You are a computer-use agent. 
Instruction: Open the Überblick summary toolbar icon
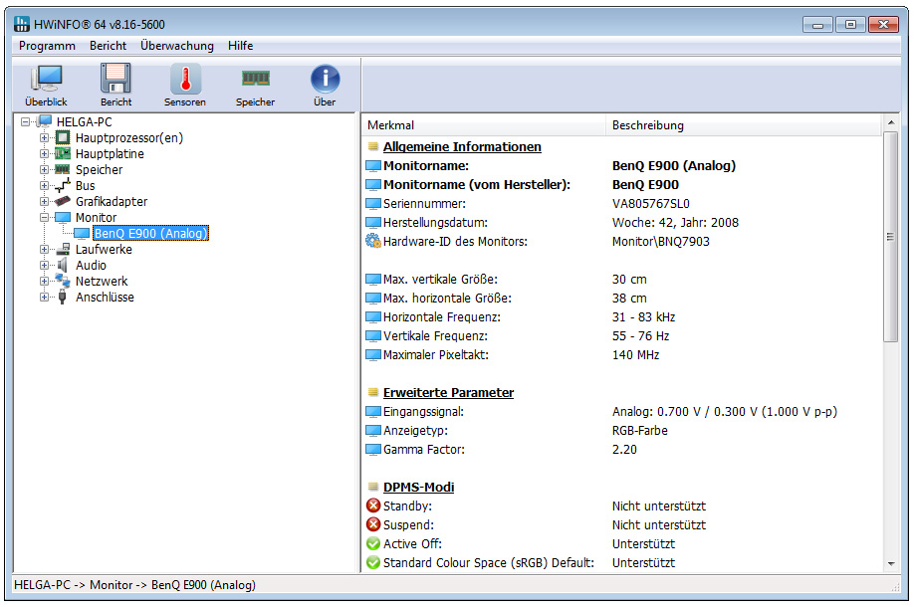[47, 85]
